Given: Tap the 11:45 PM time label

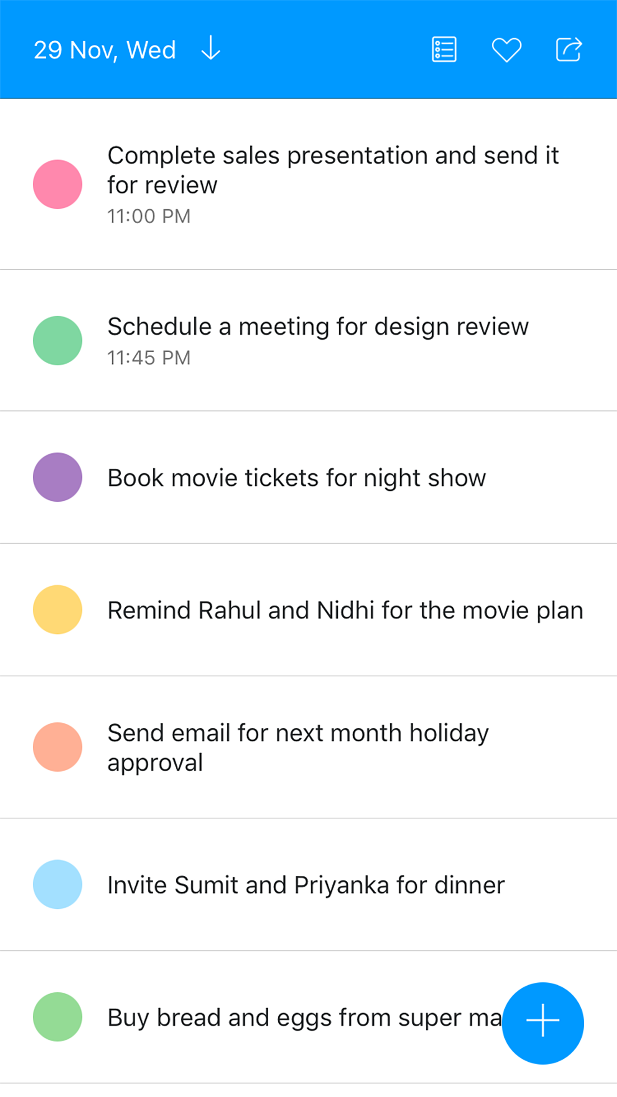Looking at the screenshot, I should point(149,358).
